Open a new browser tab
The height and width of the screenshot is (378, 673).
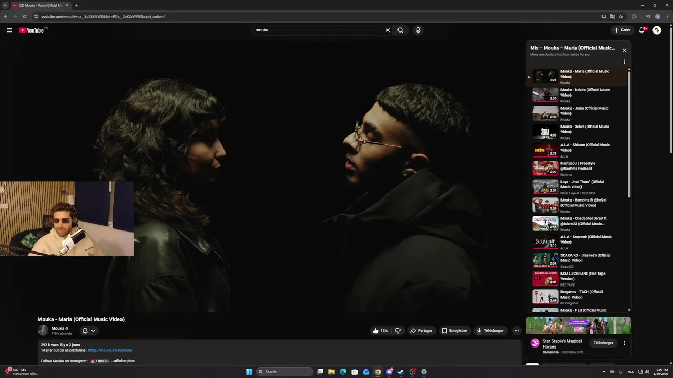pyautogui.click(x=76, y=5)
